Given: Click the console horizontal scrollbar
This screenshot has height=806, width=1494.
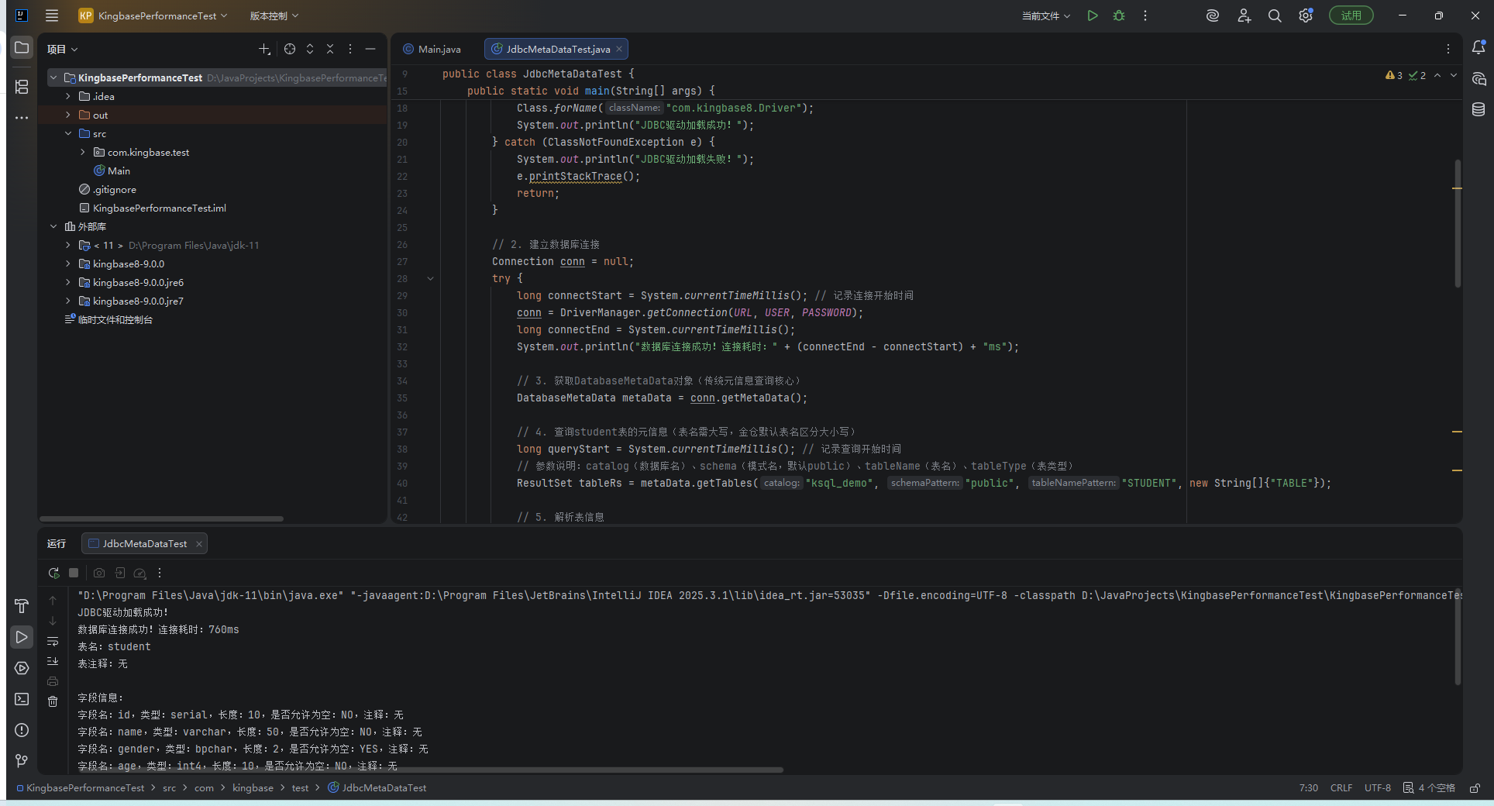Looking at the screenshot, I should [430, 770].
